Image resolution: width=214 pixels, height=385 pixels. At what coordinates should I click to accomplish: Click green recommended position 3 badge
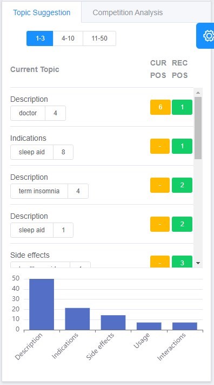tap(182, 262)
